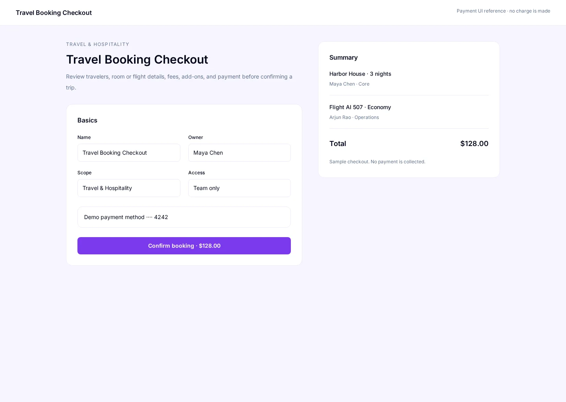Focus the Name field with Travel Booking Checkout

tap(129, 153)
